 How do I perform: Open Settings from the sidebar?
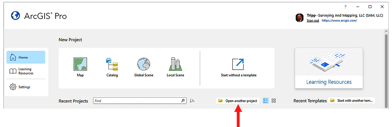tap(26, 87)
